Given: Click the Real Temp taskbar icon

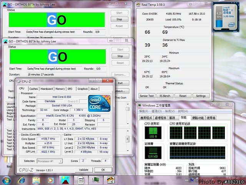Looking at the screenshot, I should 110,180.
